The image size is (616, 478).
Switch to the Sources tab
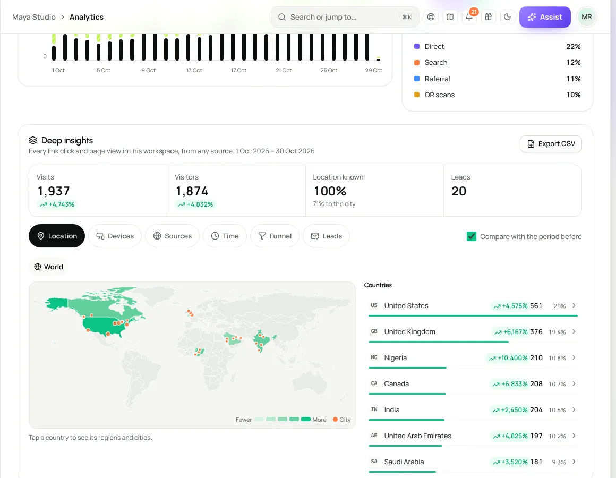click(x=172, y=236)
